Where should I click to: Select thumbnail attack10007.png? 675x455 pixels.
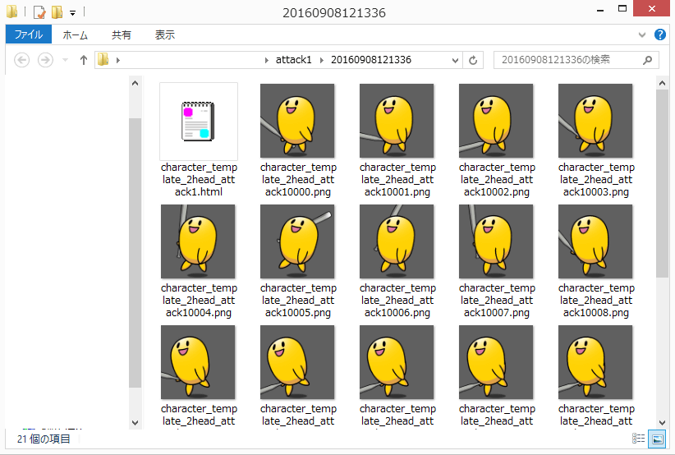[496, 241]
